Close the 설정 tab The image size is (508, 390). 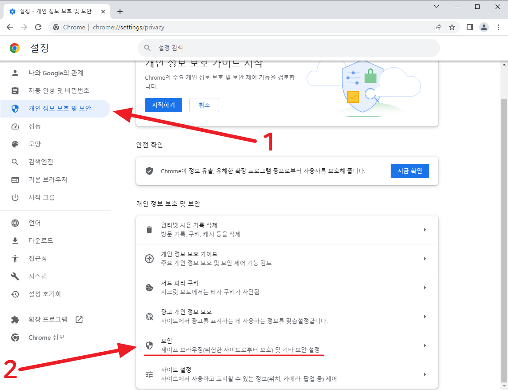point(103,12)
